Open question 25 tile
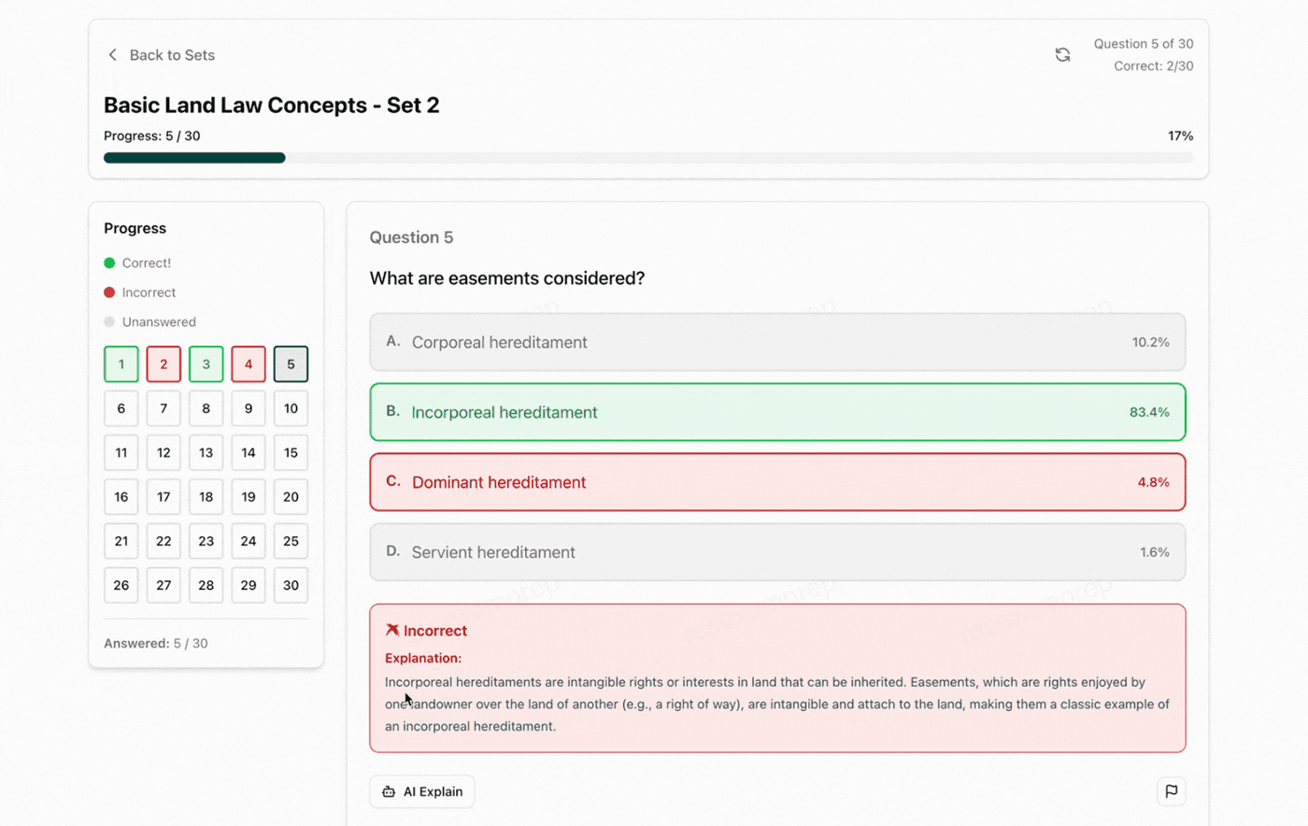 (291, 541)
